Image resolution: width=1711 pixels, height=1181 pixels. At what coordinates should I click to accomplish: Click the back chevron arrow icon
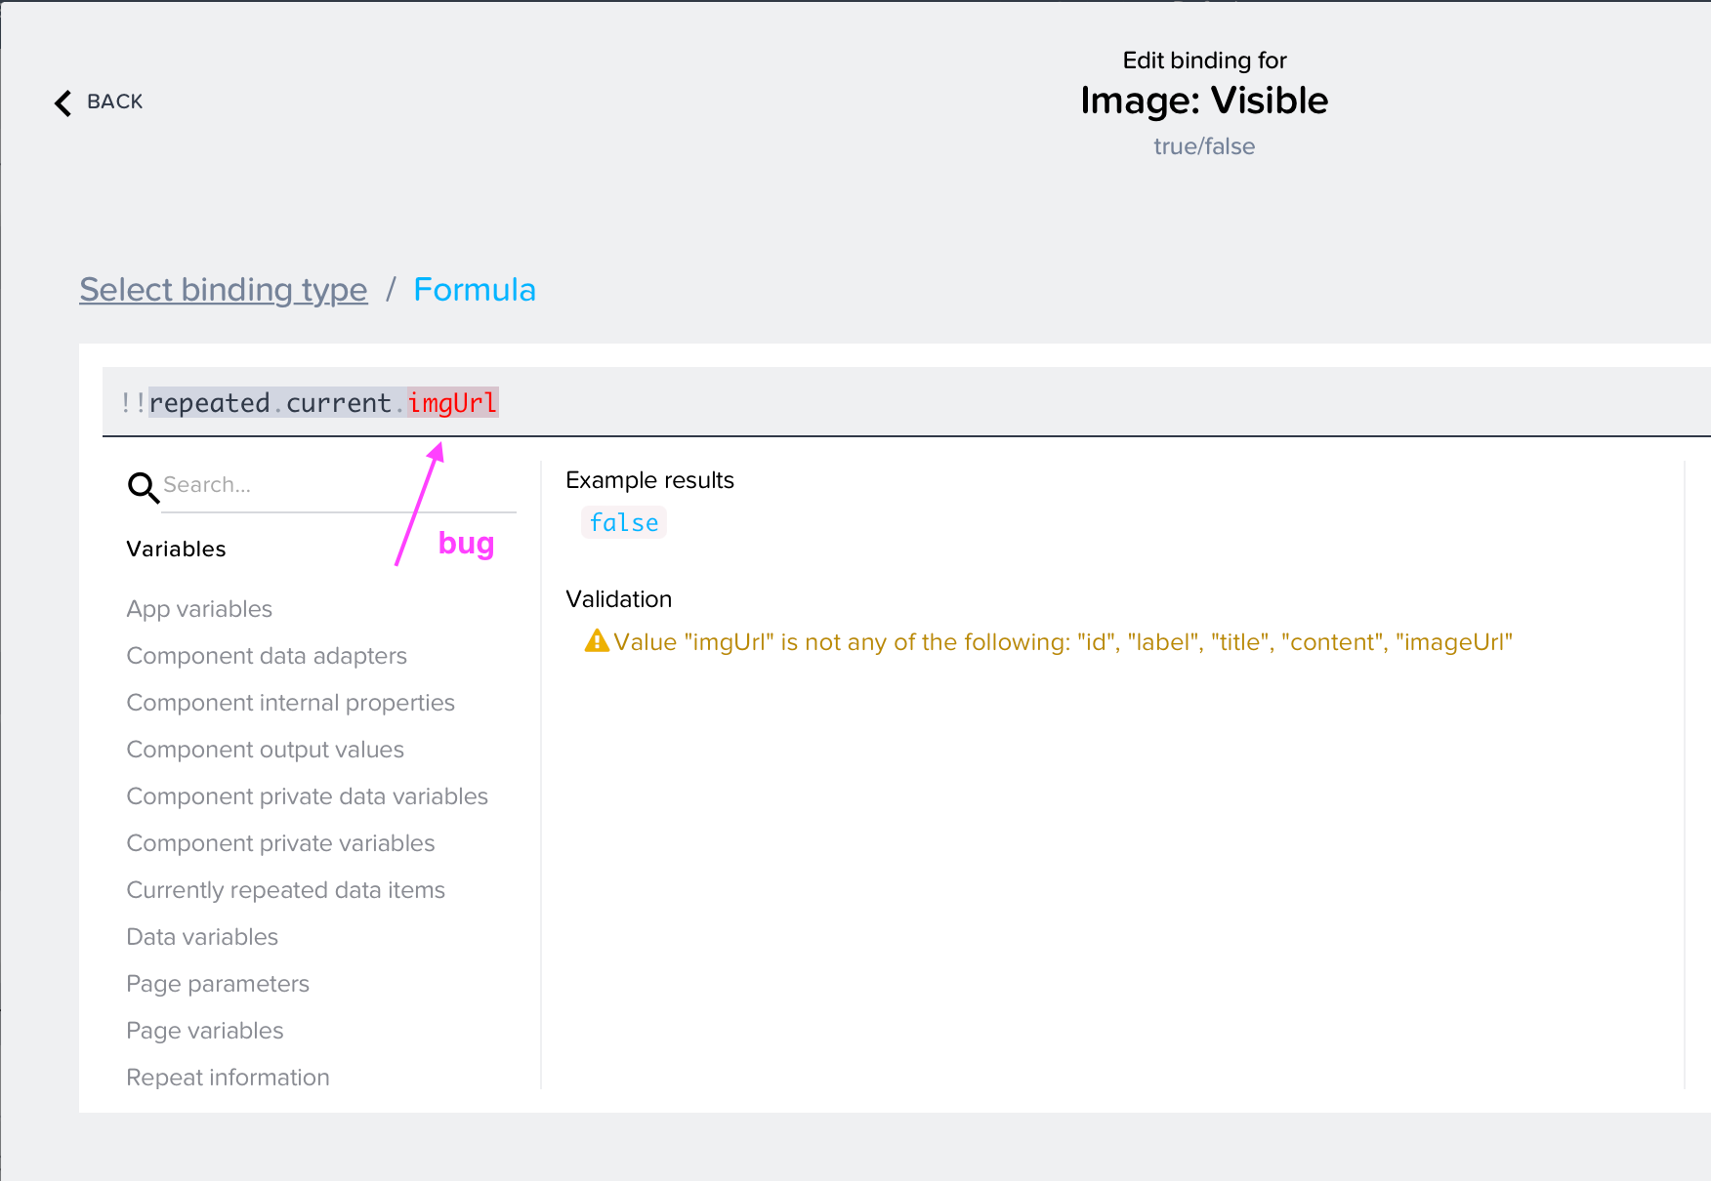click(63, 102)
